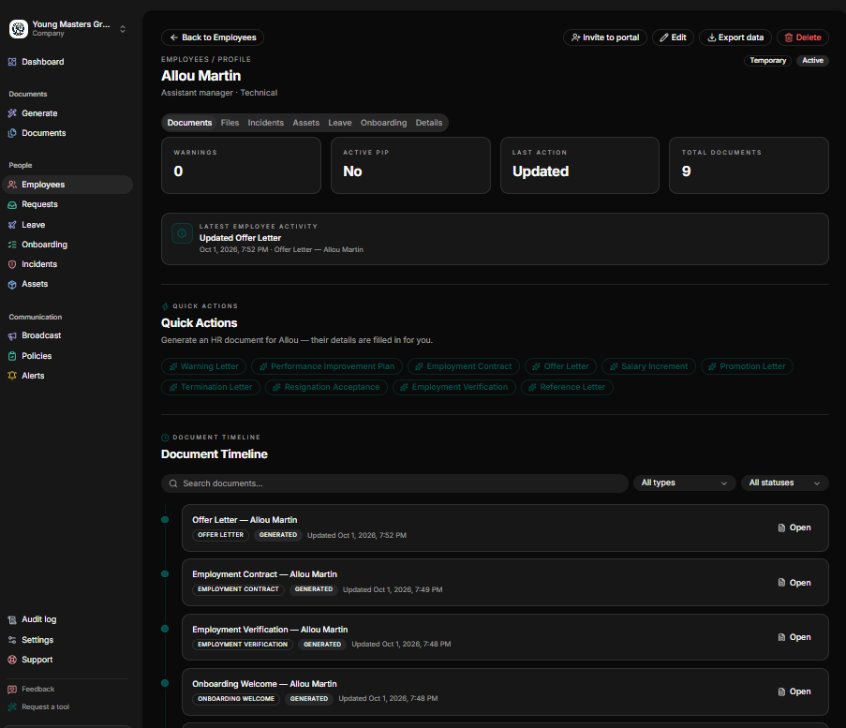The width and height of the screenshot is (846, 728).
Task: Generate a Reference Letter
Action: point(567,387)
